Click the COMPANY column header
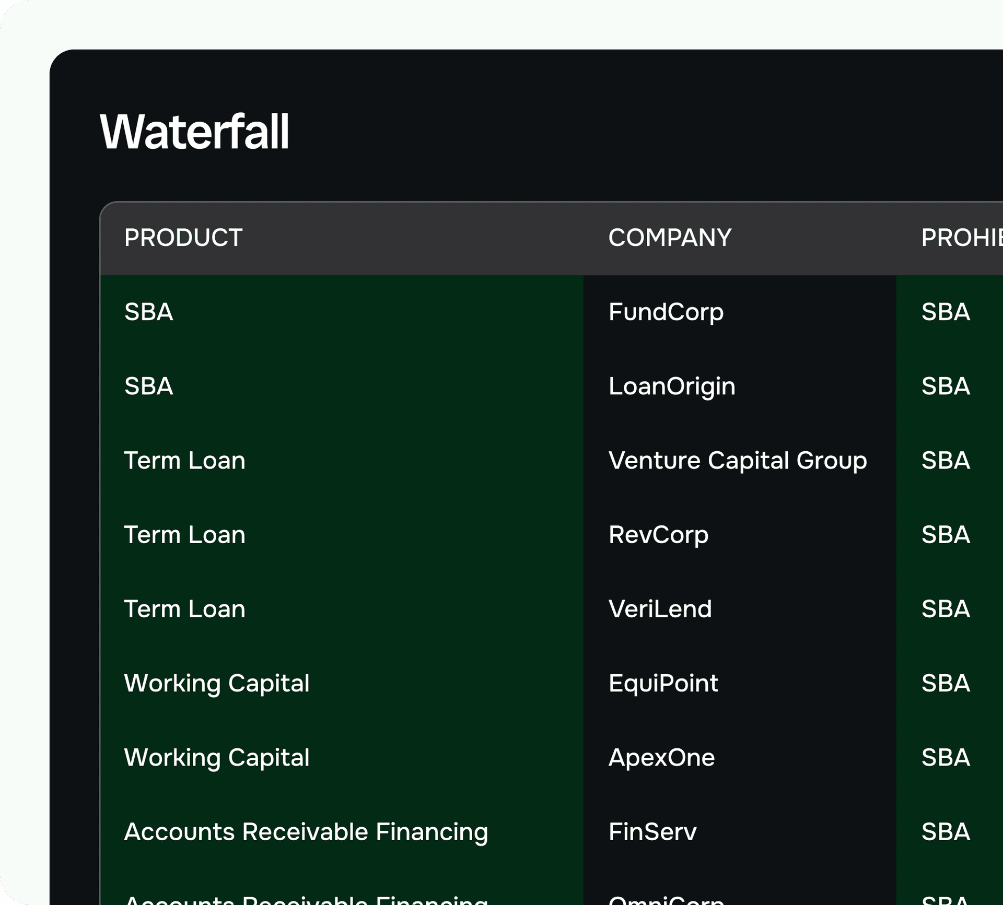 tap(670, 238)
